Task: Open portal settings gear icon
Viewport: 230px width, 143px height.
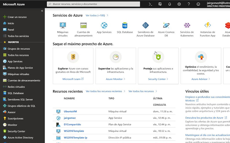Action: [179, 4]
